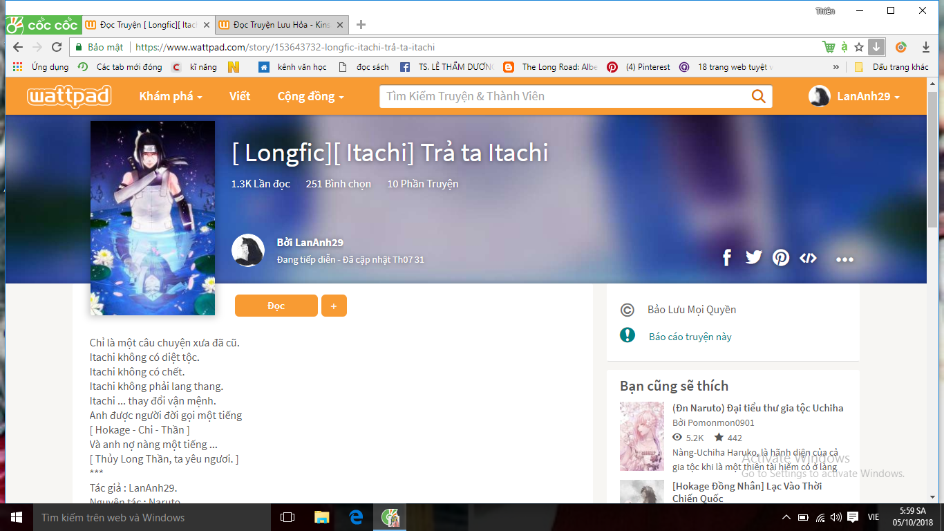The image size is (944, 531).
Task: Open Lạc Vào Thời Chiến Quốc story
Action: point(747,492)
